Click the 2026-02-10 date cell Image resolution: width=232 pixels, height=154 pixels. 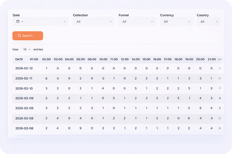click(24, 88)
